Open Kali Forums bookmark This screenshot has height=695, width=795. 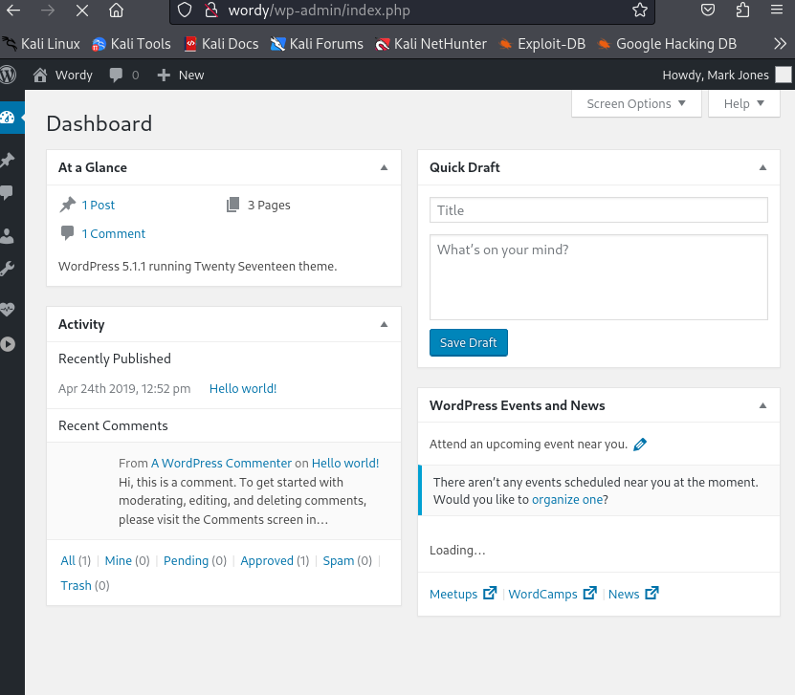pos(317,44)
